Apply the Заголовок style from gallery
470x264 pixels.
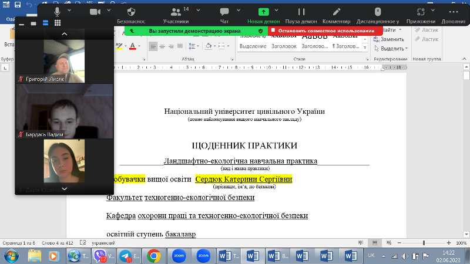pyautogui.click(x=284, y=46)
